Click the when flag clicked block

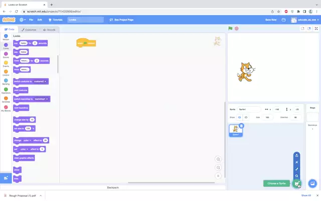[x=86, y=43]
